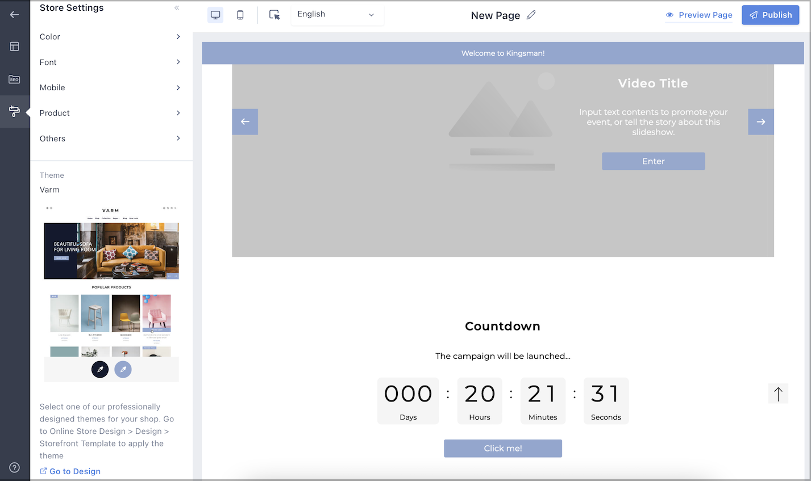This screenshot has height=481, width=811.
Task: Open the Mobile settings section
Action: point(111,87)
